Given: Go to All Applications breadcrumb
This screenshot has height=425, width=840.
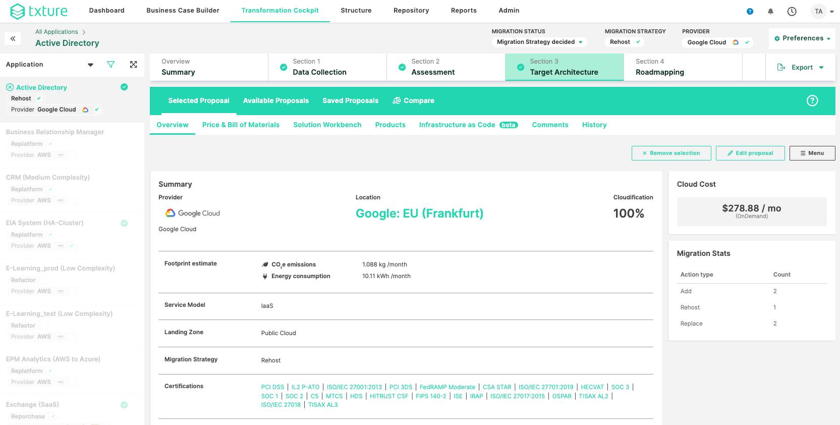Looking at the screenshot, I should coord(57,32).
